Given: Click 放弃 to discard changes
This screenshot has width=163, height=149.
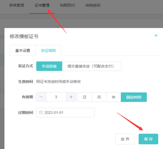Looking at the screenshot, I should tap(125, 139).
